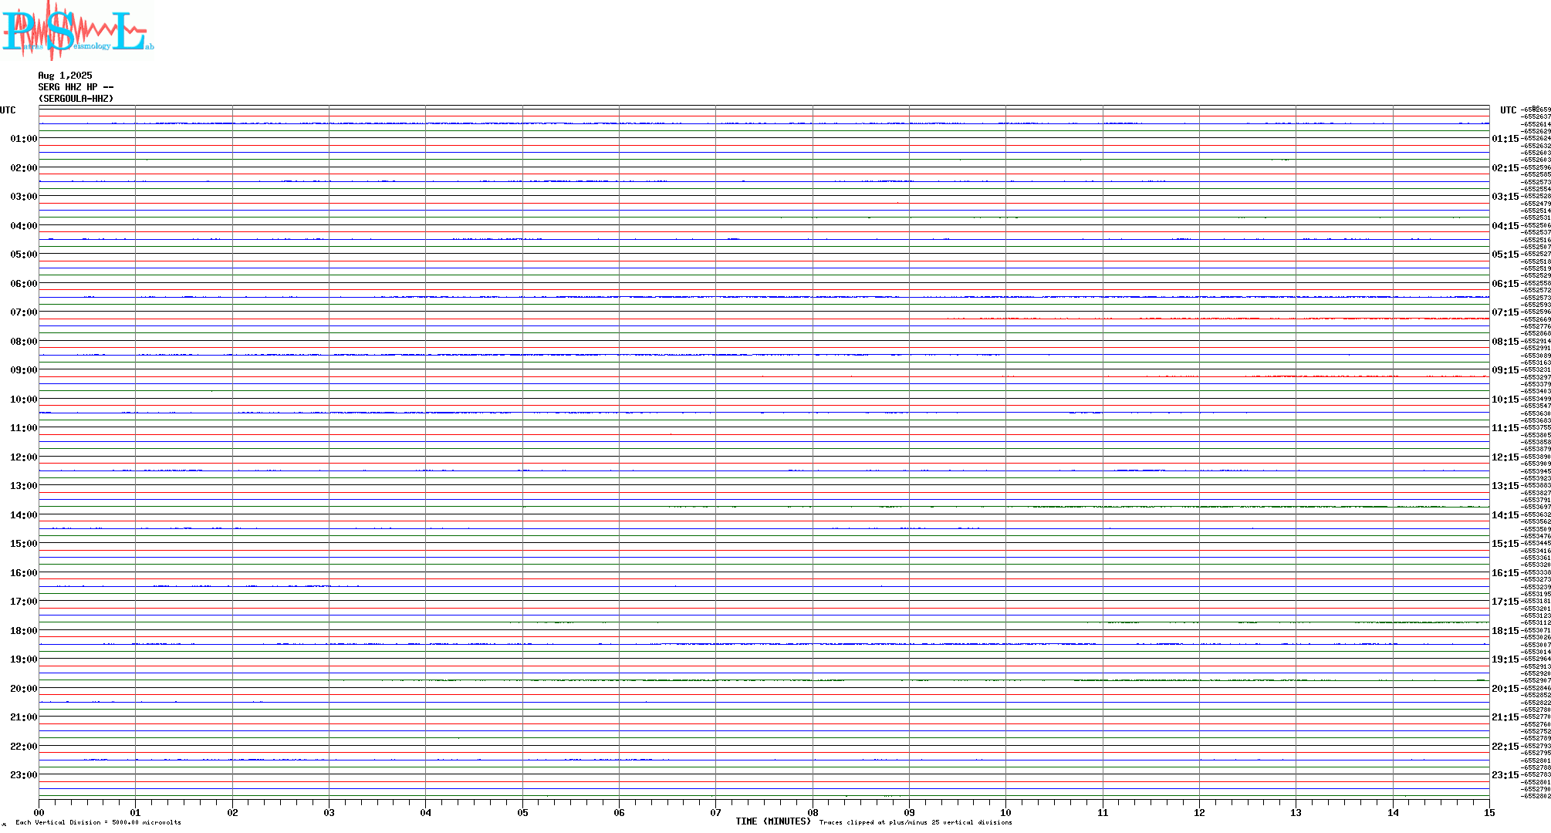1551x833 pixels.
Task: Click the 07:00 hour label
Action: coord(24,312)
